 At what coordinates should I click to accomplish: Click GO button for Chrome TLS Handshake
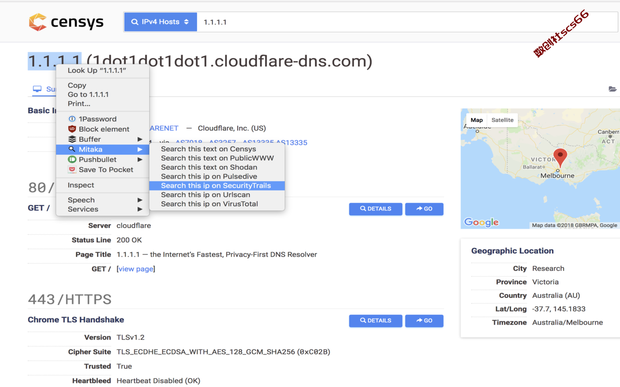(424, 321)
